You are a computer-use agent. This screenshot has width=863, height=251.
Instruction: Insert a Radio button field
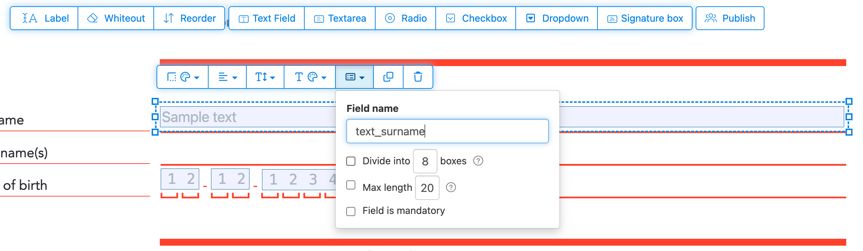pyautogui.click(x=405, y=18)
